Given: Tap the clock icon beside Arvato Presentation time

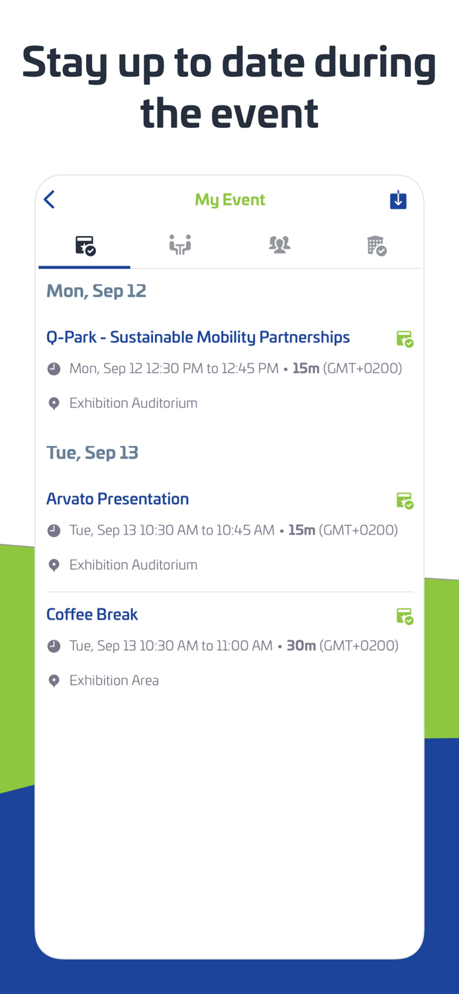Looking at the screenshot, I should [54, 530].
